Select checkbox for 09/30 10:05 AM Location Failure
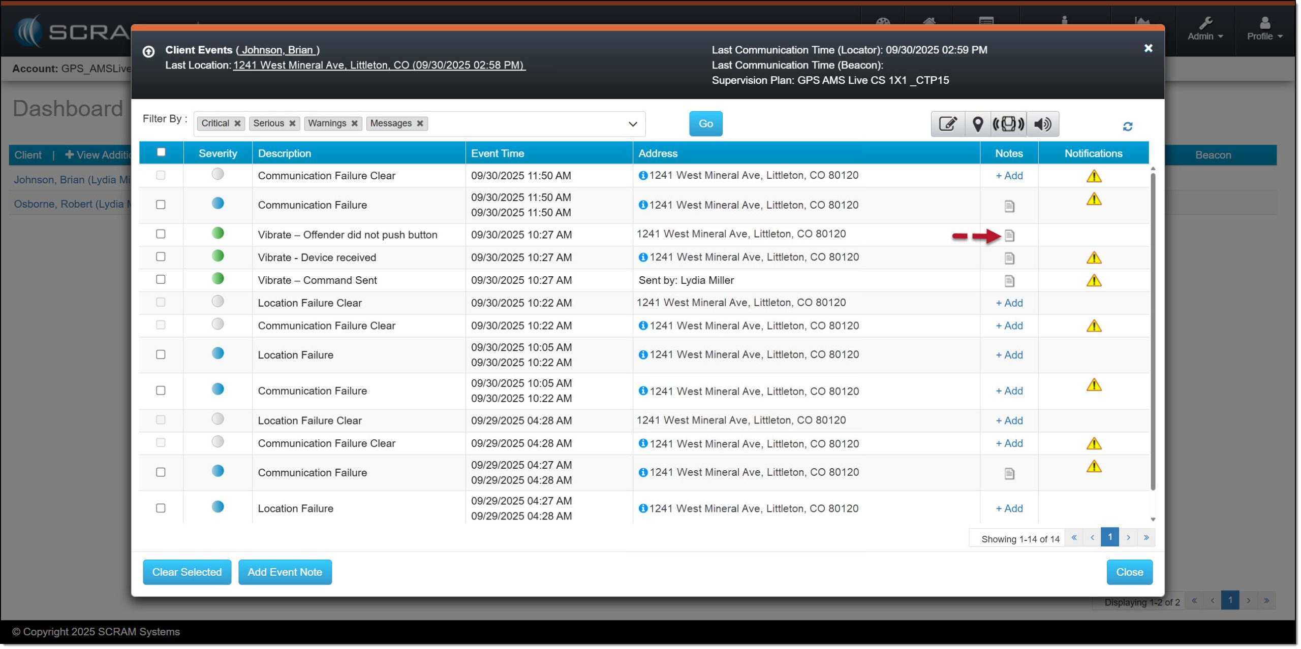Viewport: 1301px width, 649px height. coord(161,355)
